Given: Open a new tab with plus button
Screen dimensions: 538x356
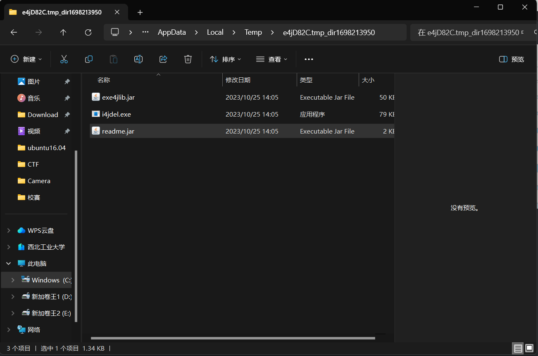Looking at the screenshot, I should point(140,12).
